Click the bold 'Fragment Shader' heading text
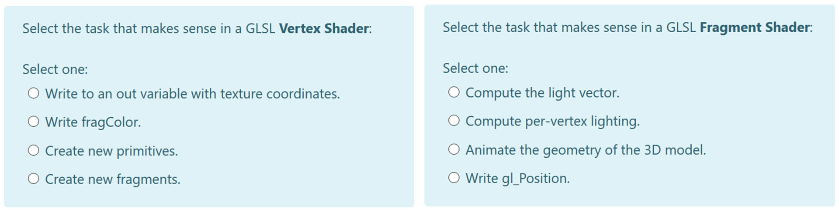This screenshot has height=210, width=839. click(755, 27)
